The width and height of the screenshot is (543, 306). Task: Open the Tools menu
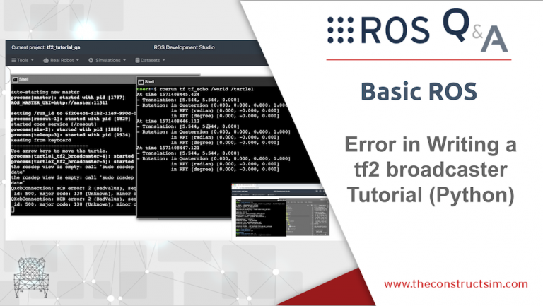pos(23,60)
